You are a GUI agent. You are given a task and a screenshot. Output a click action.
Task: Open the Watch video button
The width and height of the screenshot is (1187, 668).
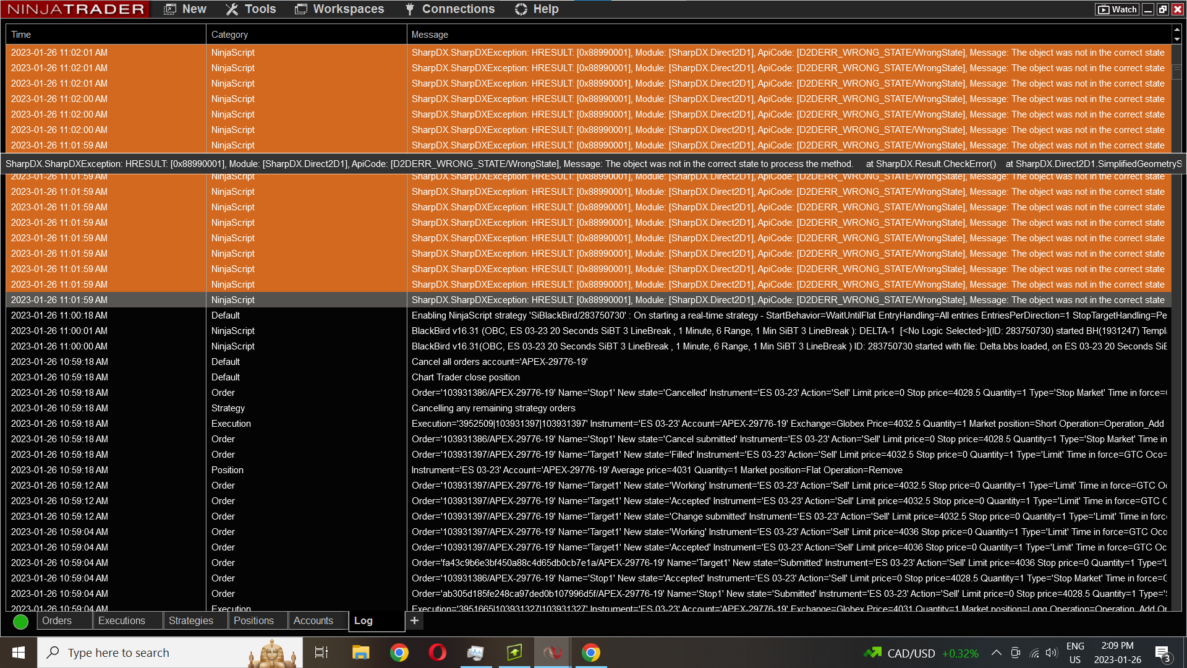pos(1117,9)
